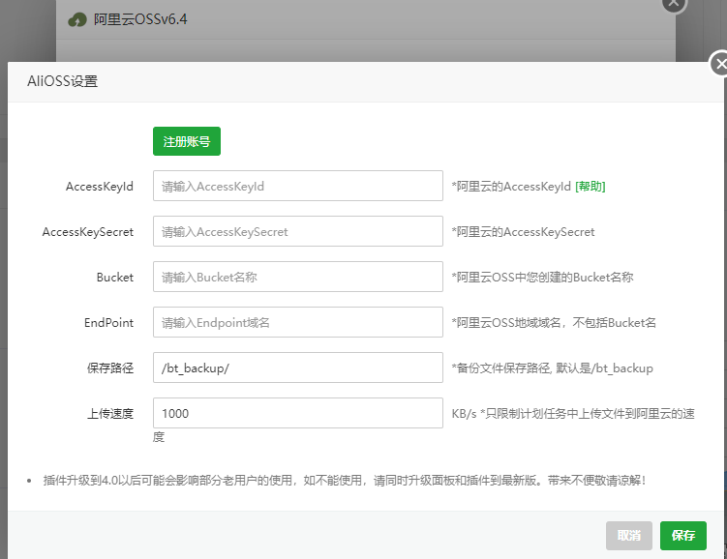Save settings with the 保存 button
This screenshot has width=727, height=559.
pyautogui.click(x=682, y=536)
